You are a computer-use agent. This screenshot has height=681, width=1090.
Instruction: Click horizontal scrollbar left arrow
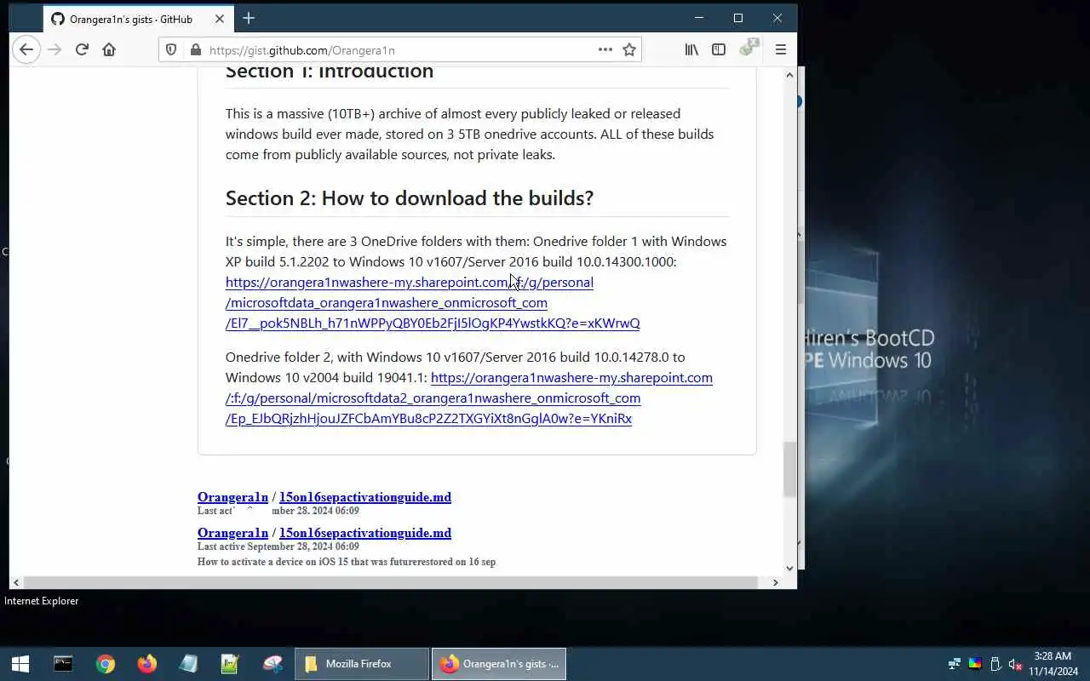(16, 582)
